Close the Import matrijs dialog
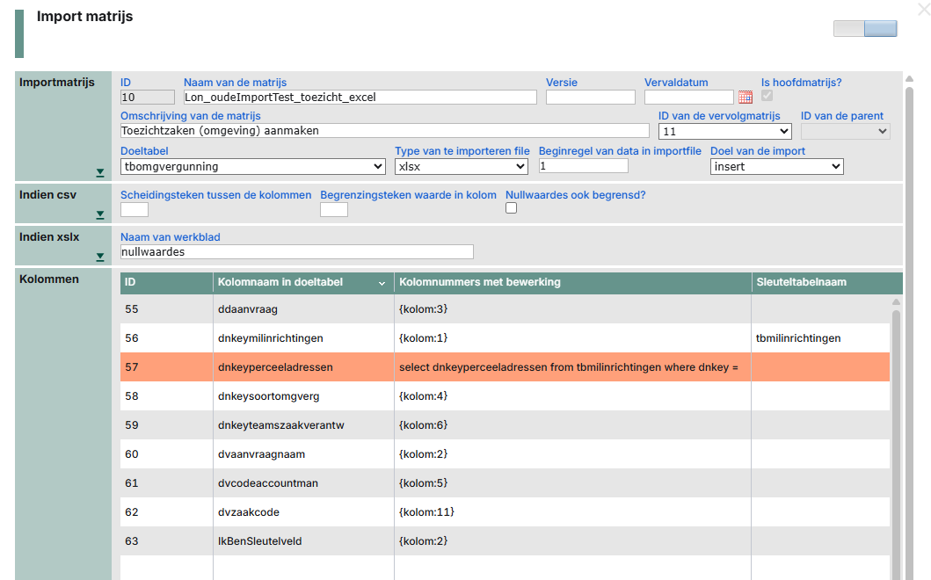This screenshot has width=931, height=580. [922, 10]
